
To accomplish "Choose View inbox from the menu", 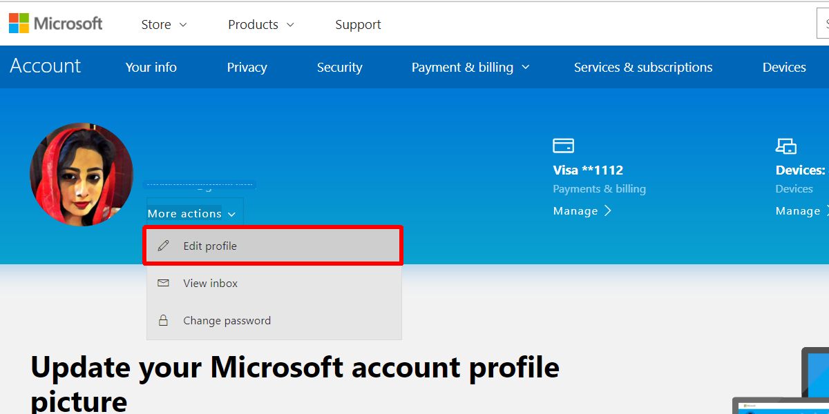I will tap(274, 283).
